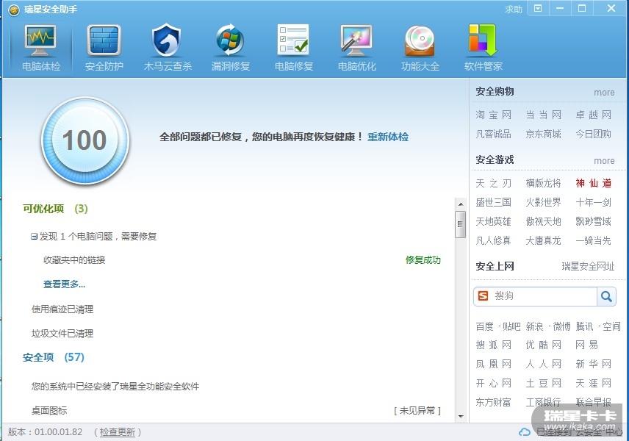The width and height of the screenshot is (629, 441).
Task: Open 人人网 site link
Action: coord(544,365)
